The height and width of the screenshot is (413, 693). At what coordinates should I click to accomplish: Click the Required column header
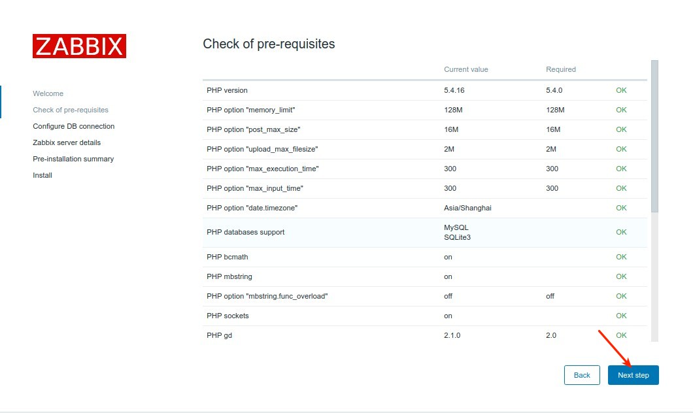[561, 69]
